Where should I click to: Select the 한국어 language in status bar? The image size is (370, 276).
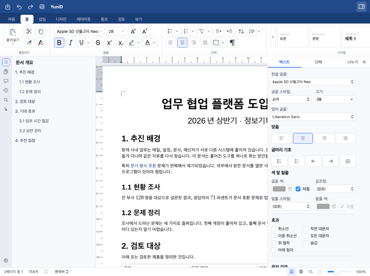pos(62,272)
